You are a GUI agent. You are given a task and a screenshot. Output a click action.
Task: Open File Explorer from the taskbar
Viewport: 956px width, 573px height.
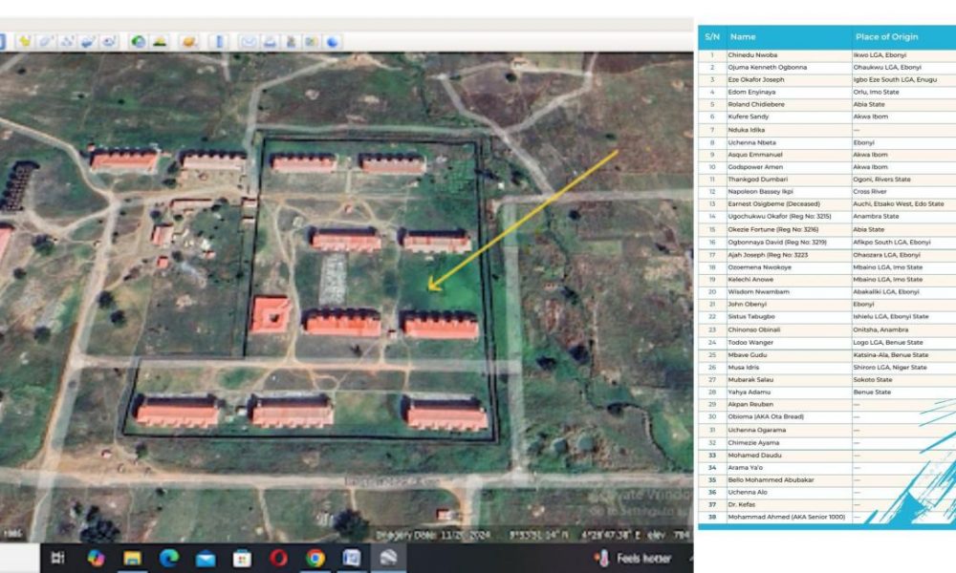(133, 558)
